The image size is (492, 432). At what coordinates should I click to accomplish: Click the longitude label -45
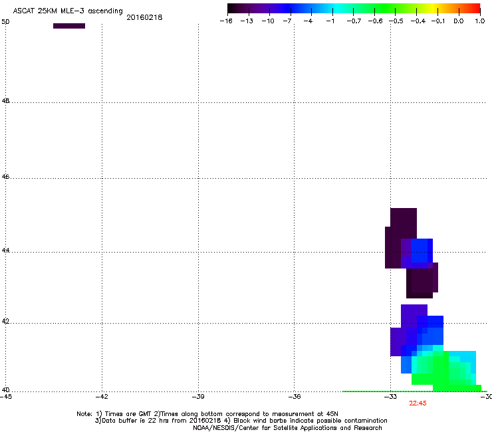(5, 397)
